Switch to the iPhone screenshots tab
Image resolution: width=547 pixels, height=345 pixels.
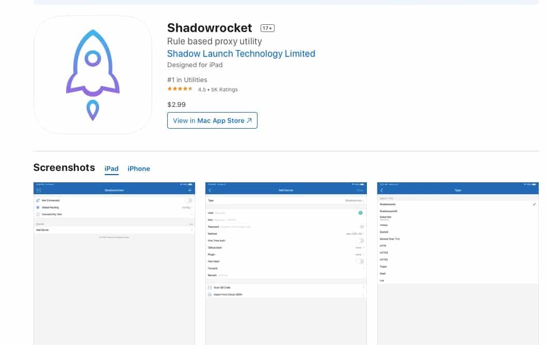click(x=139, y=169)
